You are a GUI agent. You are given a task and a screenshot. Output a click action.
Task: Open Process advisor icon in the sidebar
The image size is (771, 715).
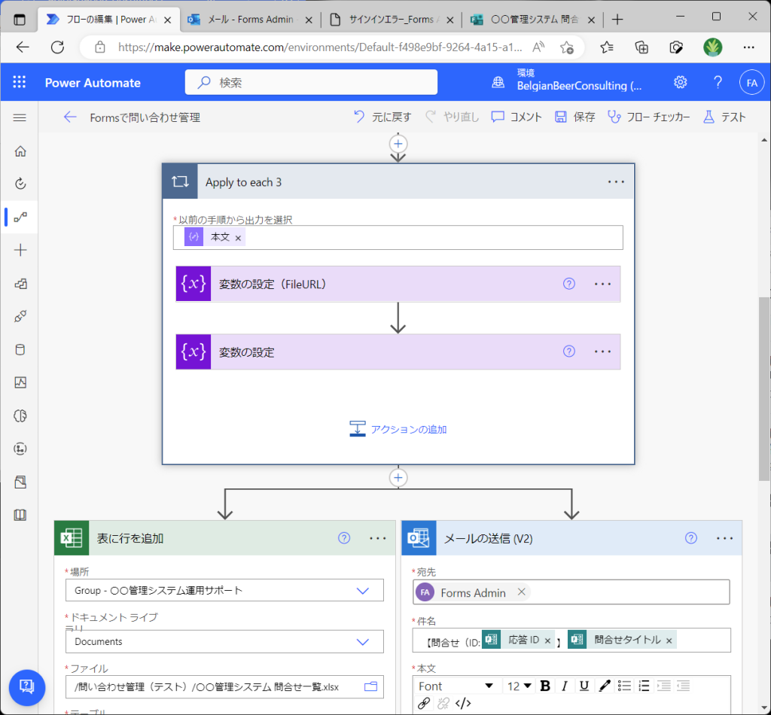tap(20, 449)
